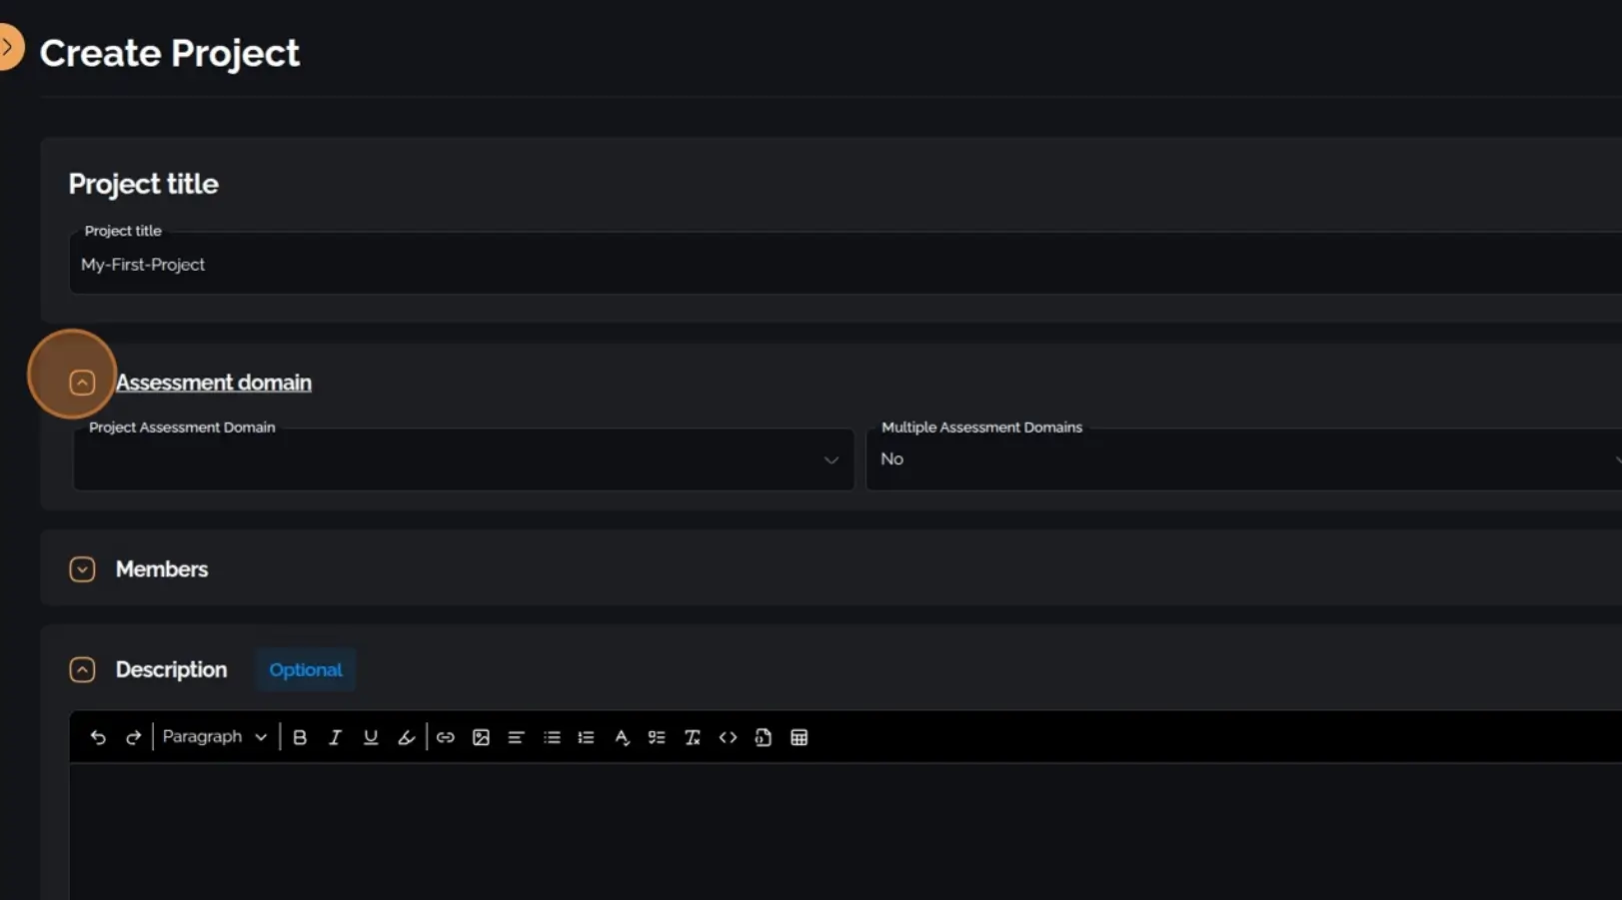
Task: Apply a bulleted list in the editor
Action: [551, 737]
